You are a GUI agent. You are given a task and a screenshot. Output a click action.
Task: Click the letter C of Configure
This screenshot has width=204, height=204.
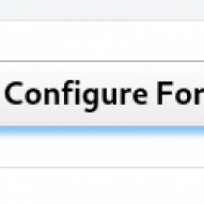[14, 93]
